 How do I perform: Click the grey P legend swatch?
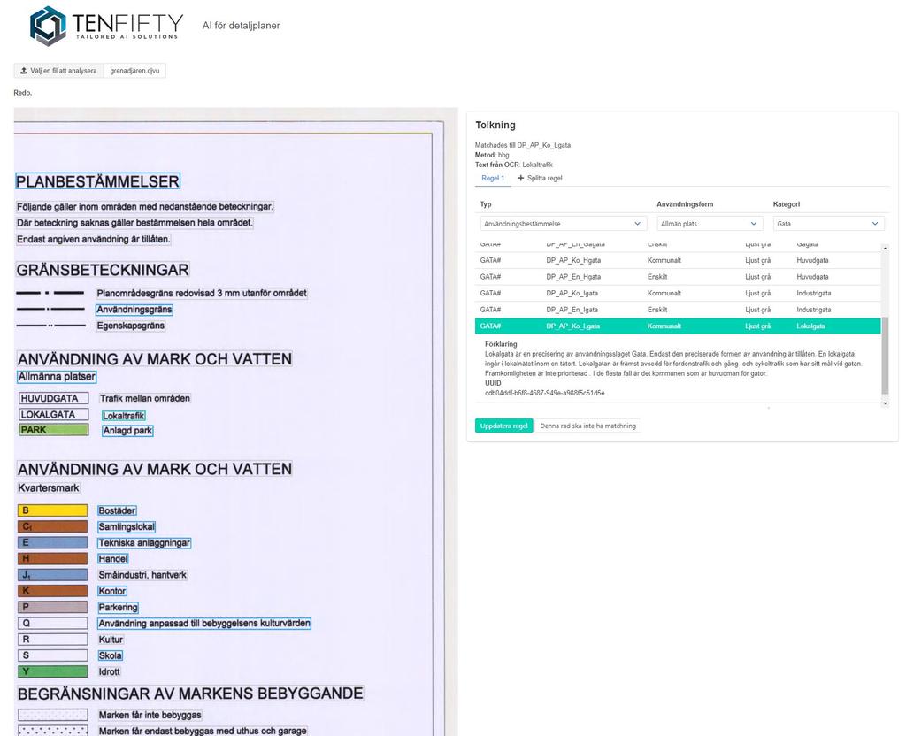tap(52, 607)
